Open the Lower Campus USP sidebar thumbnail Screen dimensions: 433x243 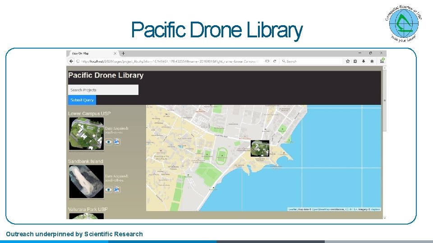87,134
